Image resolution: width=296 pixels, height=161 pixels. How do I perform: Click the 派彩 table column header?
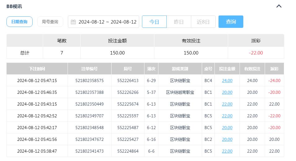tap(274, 69)
